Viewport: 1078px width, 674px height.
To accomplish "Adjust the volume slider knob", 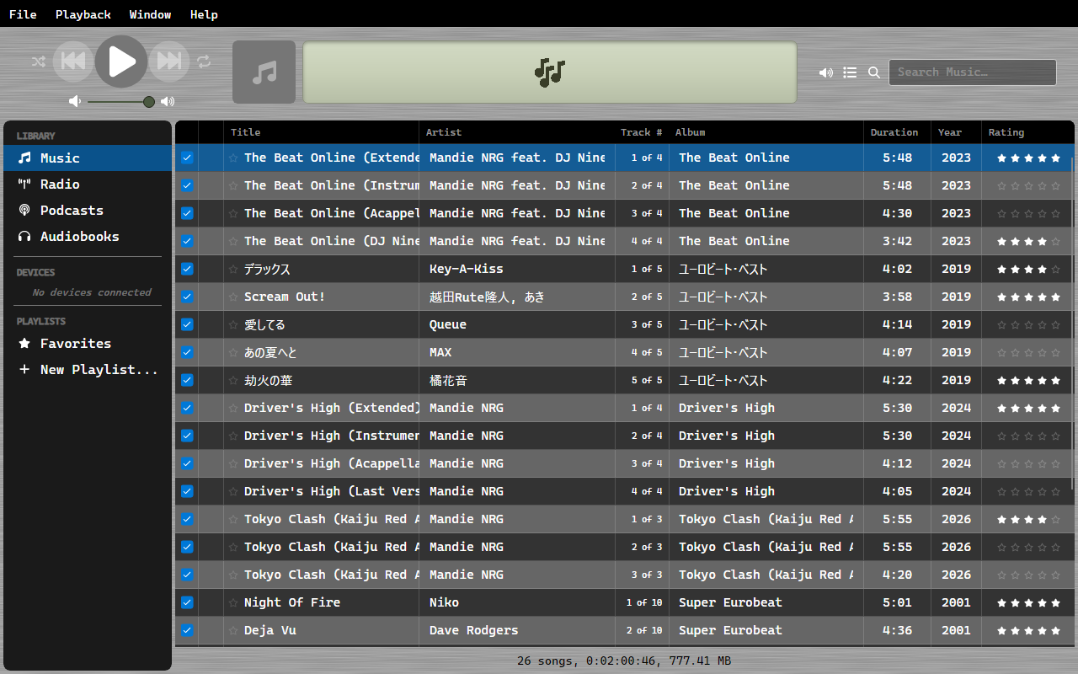I will [x=149, y=102].
